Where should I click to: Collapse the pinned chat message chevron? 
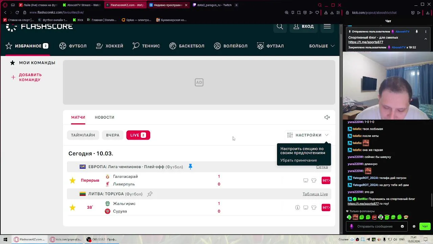click(426, 39)
